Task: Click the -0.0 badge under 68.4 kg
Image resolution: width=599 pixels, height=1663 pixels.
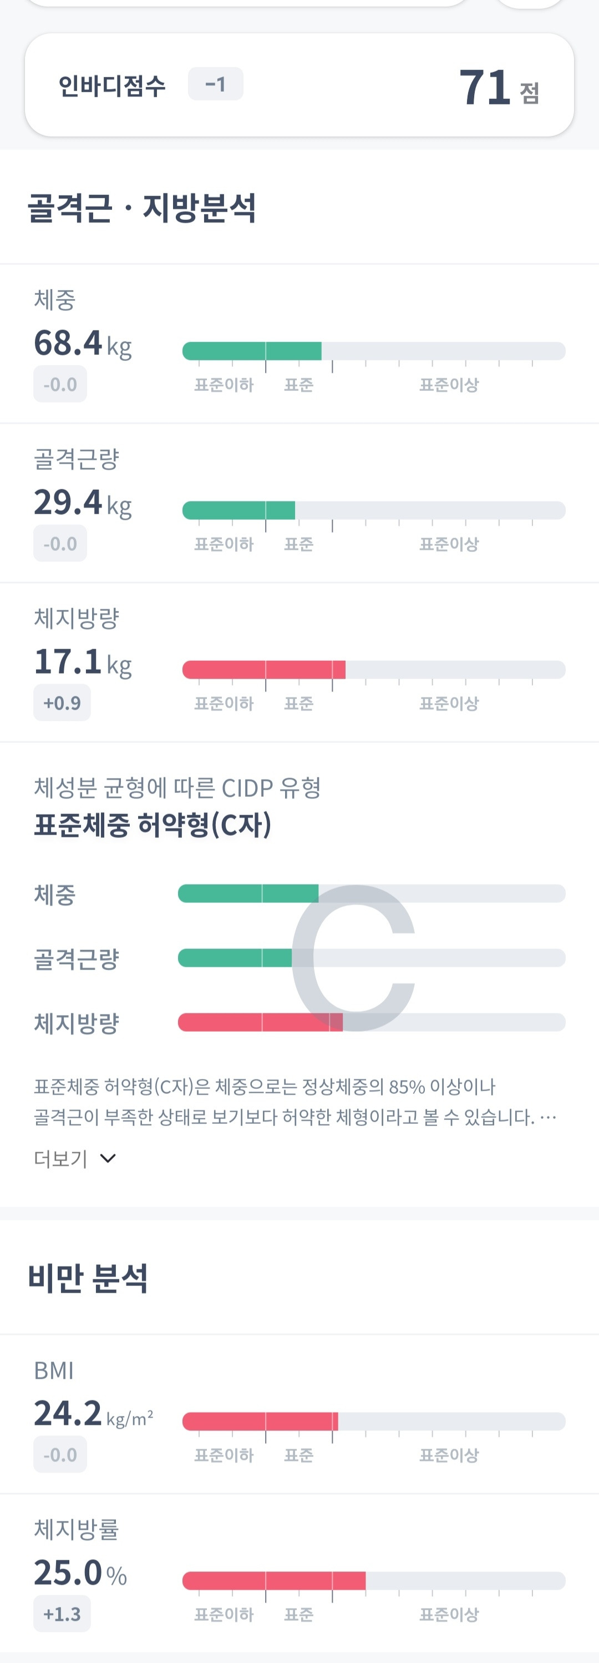Action: pyautogui.click(x=60, y=384)
